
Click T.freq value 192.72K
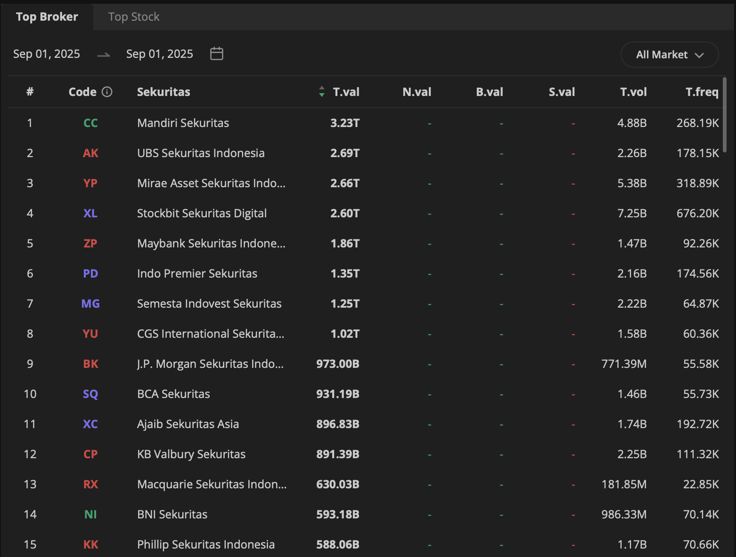698,424
